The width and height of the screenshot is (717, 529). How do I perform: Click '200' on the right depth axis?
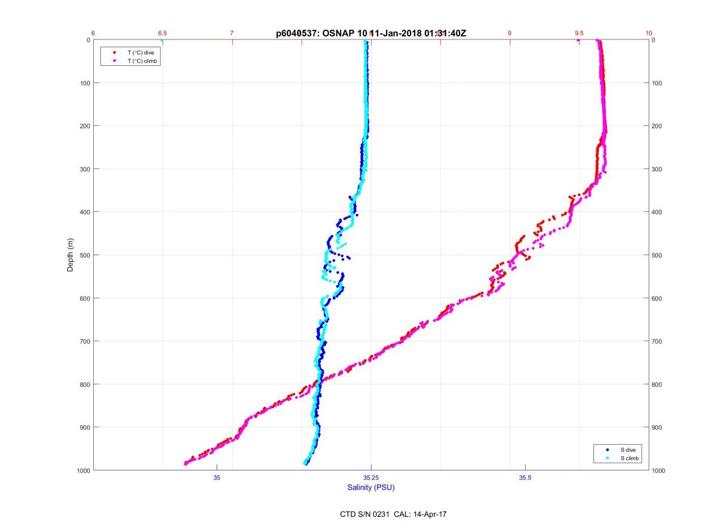pyautogui.click(x=657, y=126)
